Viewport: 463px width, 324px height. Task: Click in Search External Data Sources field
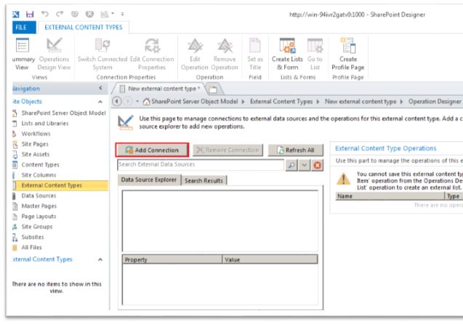201,165
